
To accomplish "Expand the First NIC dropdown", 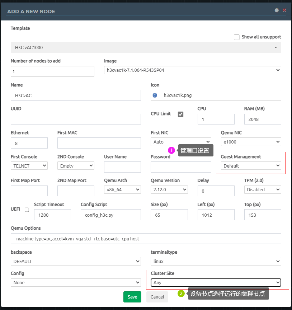I will point(181,142).
